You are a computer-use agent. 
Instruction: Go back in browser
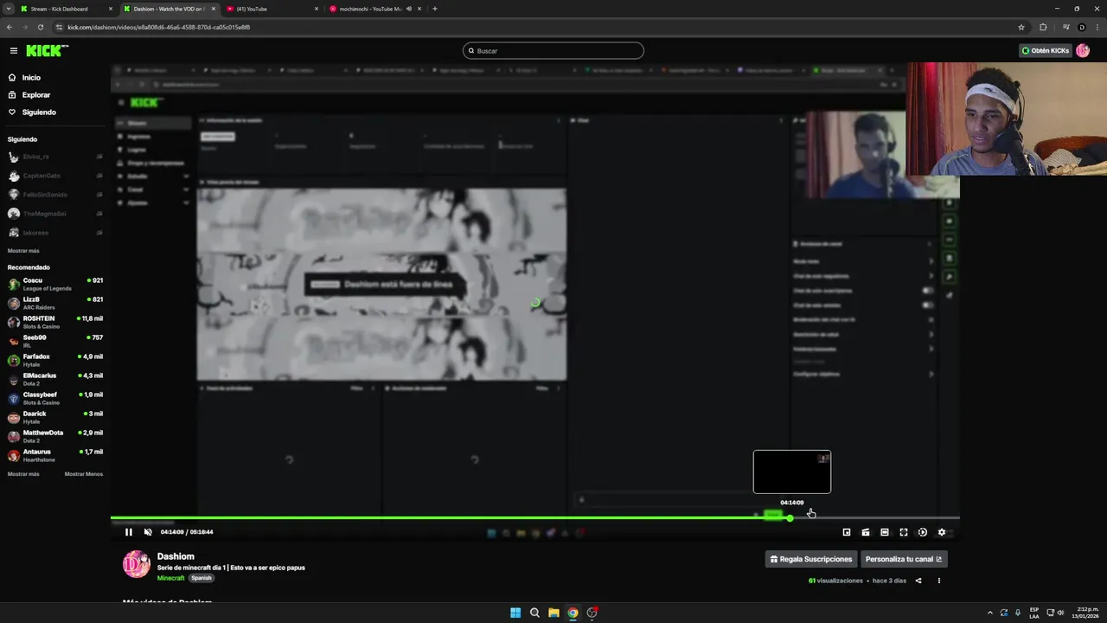(10, 27)
